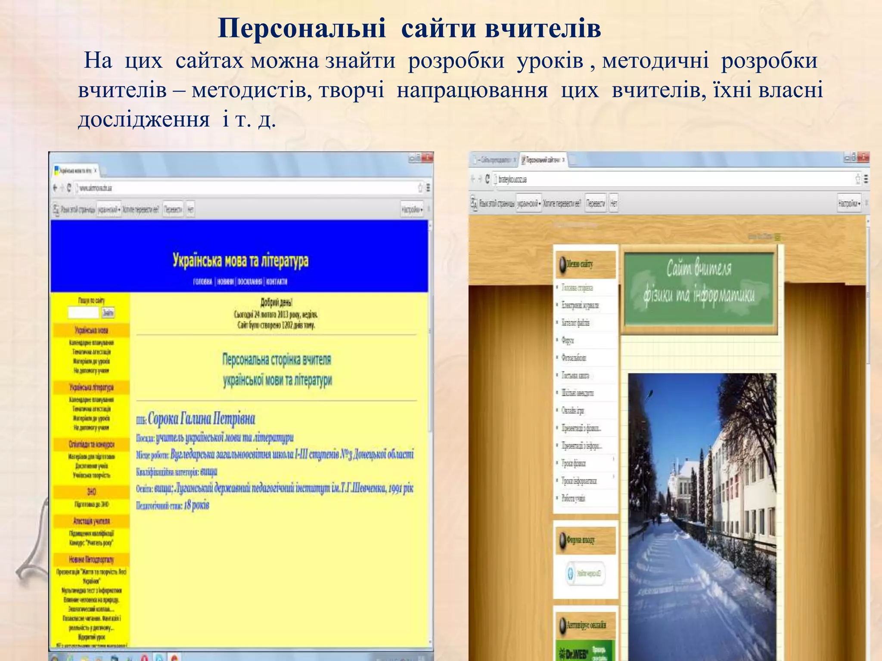Click the round bullet icon beside Меню сайту
The image size is (882, 661).
[562, 264]
